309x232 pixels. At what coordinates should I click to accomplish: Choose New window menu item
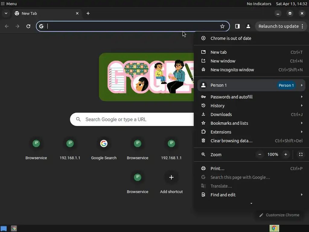click(x=251, y=61)
